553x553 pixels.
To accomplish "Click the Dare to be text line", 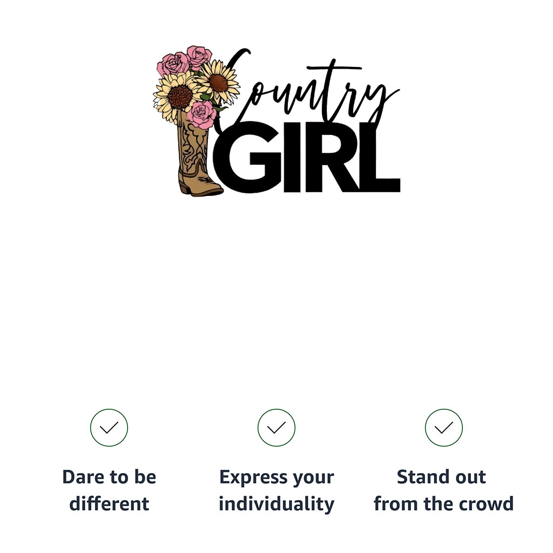I will [x=109, y=477].
